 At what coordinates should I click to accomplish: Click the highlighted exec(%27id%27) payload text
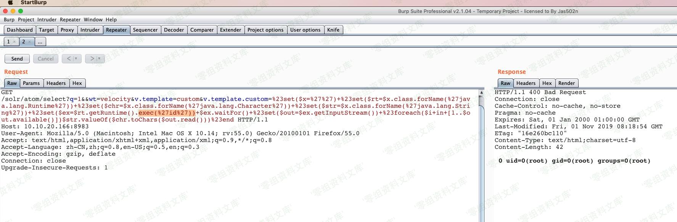click(167, 113)
